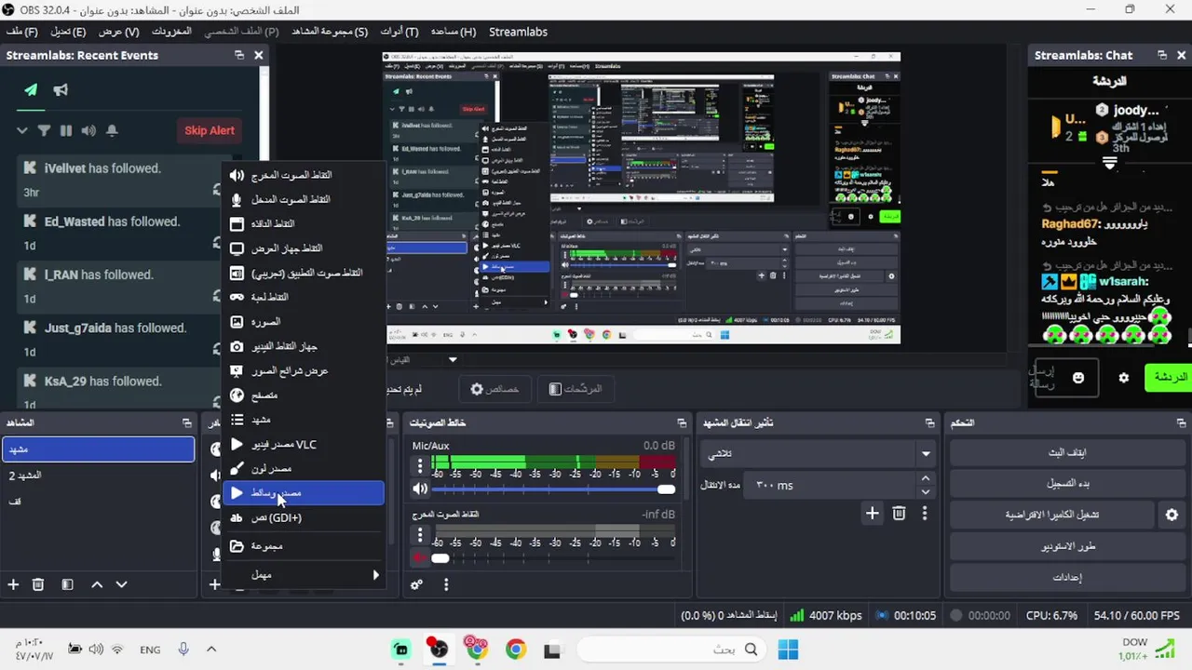Choose Audio Input Capture (microphone icon) from the add-source menu

pos(304,199)
